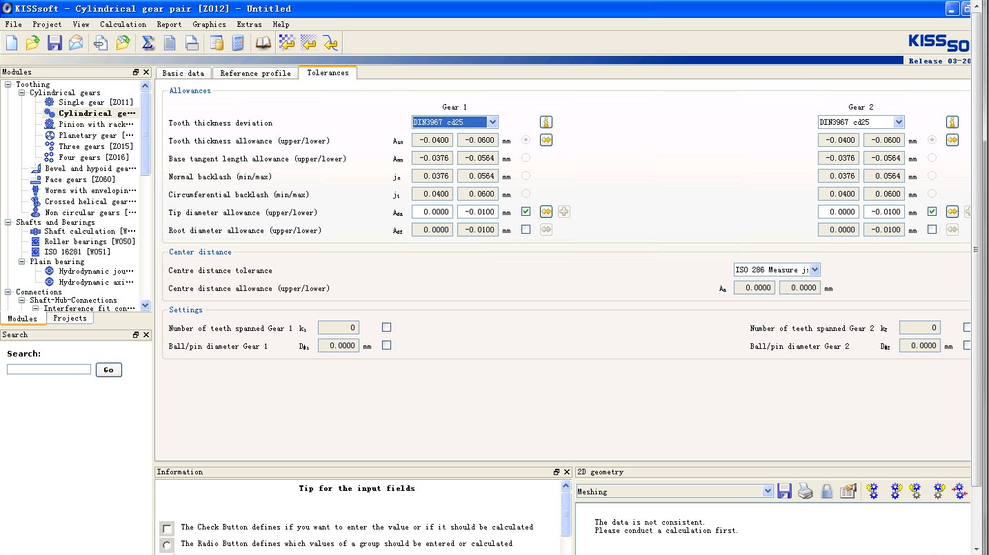
Task: Enable Gear 2 root diameter allowance checkbox
Action: [932, 230]
